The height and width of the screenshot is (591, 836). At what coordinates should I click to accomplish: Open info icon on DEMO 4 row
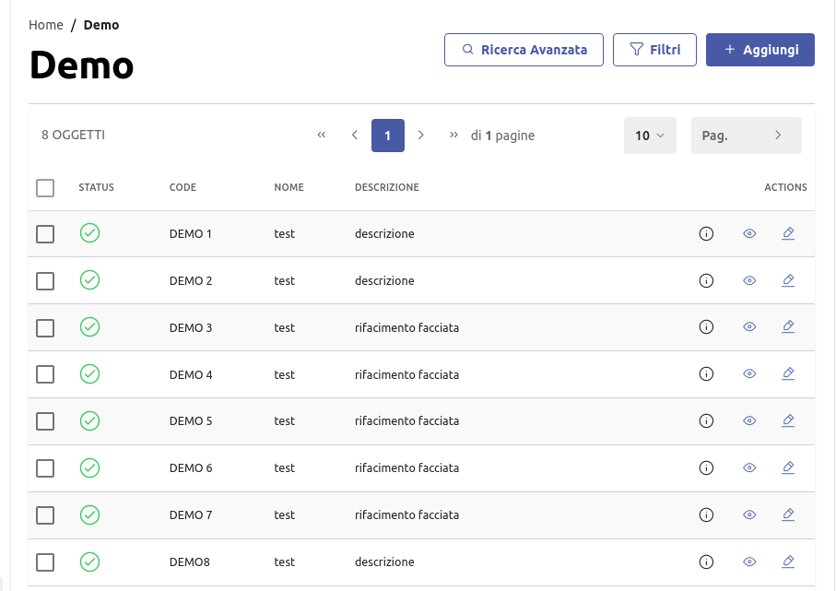point(707,374)
